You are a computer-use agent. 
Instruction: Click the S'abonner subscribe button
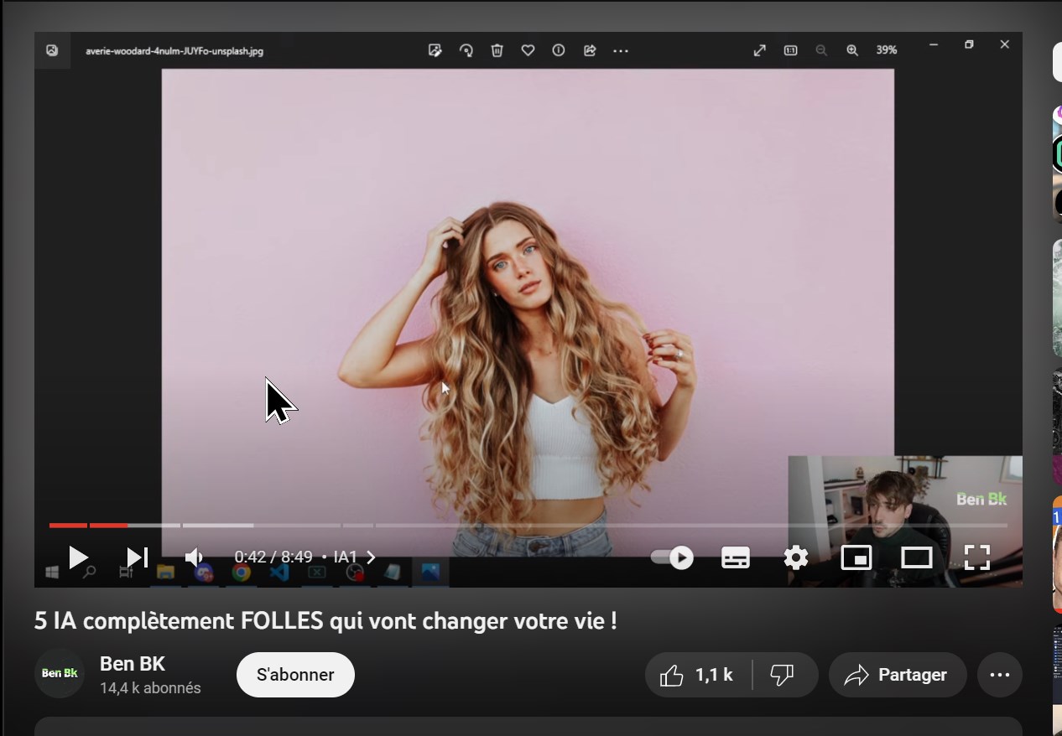pyautogui.click(x=295, y=675)
